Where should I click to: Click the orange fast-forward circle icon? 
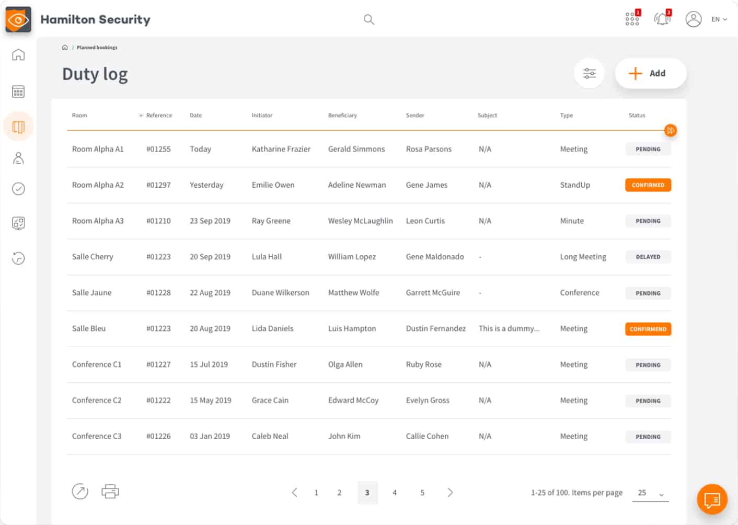(671, 130)
